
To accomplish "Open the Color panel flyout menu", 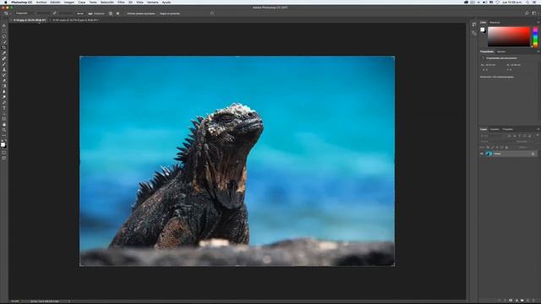I will pos(538,23).
